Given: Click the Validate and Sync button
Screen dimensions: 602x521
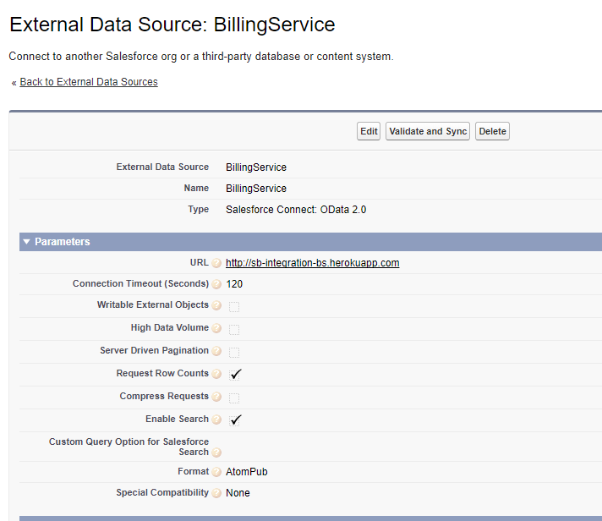Looking at the screenshot, I should tap(428, 131).
